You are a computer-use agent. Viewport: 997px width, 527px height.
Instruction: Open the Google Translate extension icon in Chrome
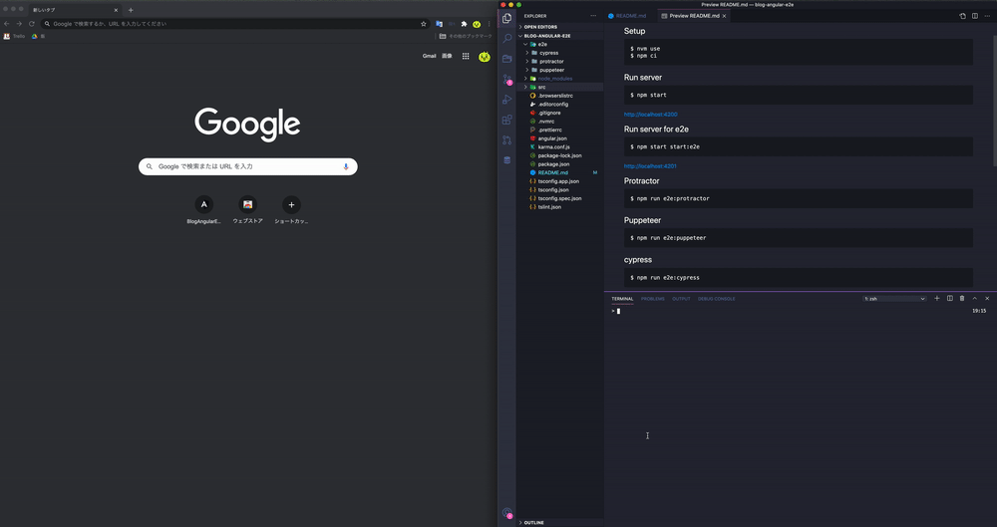click(x=439, y=24)
